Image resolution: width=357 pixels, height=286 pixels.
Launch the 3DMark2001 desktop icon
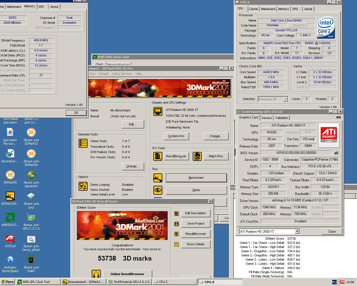(x=10, y=196)
